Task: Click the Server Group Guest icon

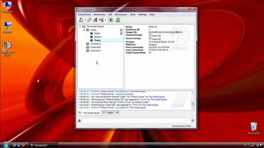Action: tap(150, 39)
